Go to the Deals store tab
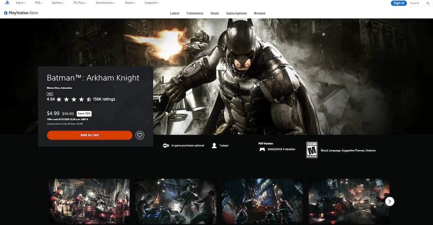This screenshot has width=433, height=225. [215, 13]
